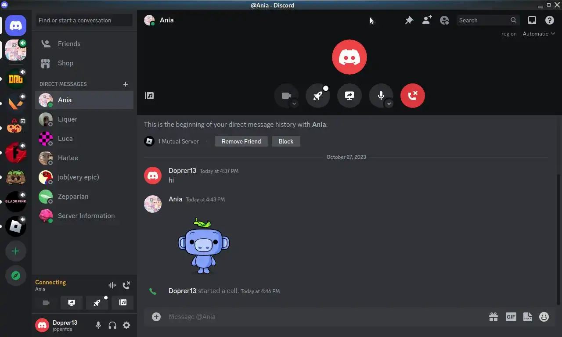The image size is (562, 337).
Task: Open camera options dropdown arrow
Action: 294,104
